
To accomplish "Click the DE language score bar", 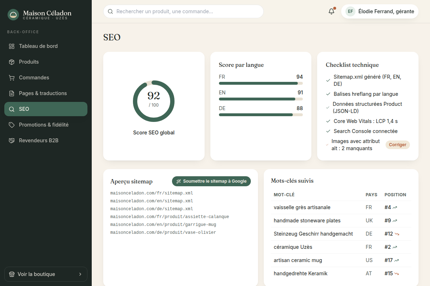I will [x=261, y=115].
